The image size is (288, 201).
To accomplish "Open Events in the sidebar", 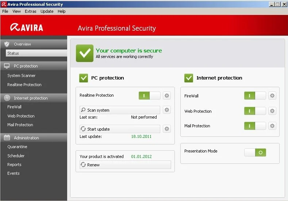I will [x=14, y=173].
